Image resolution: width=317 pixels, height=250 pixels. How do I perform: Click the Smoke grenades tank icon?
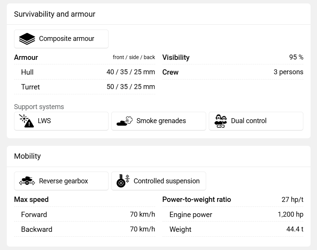tap(125, 121)
